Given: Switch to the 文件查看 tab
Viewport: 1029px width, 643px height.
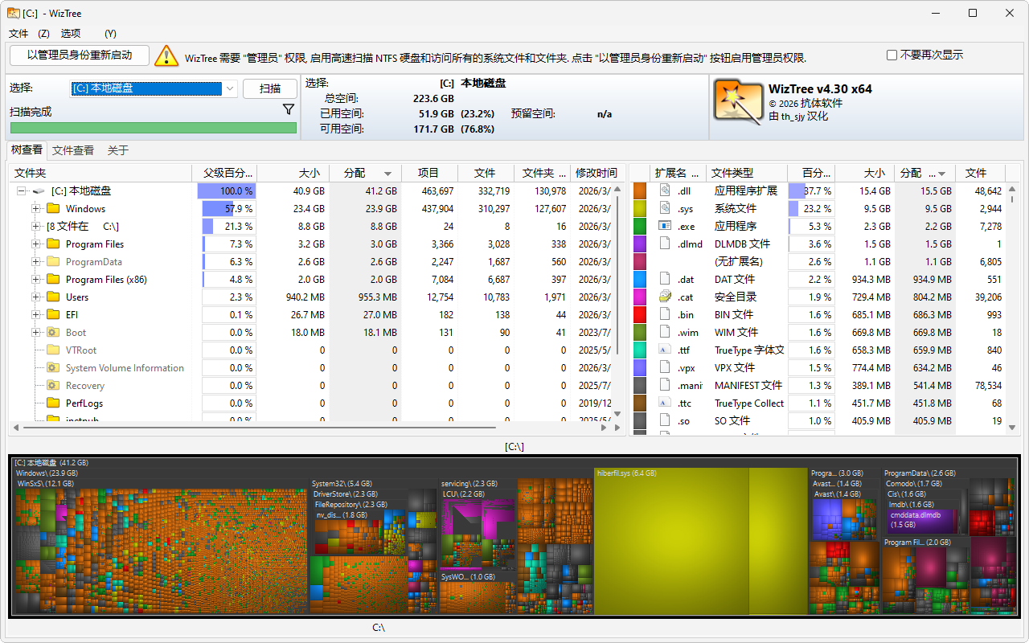Looking at the screenshot, I should (x=73, y=150).
